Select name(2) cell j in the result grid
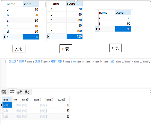 52,111
